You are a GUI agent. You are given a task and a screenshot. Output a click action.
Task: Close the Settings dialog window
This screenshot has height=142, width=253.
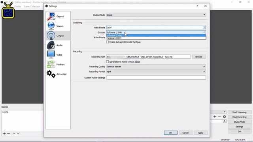coord(206,6)
